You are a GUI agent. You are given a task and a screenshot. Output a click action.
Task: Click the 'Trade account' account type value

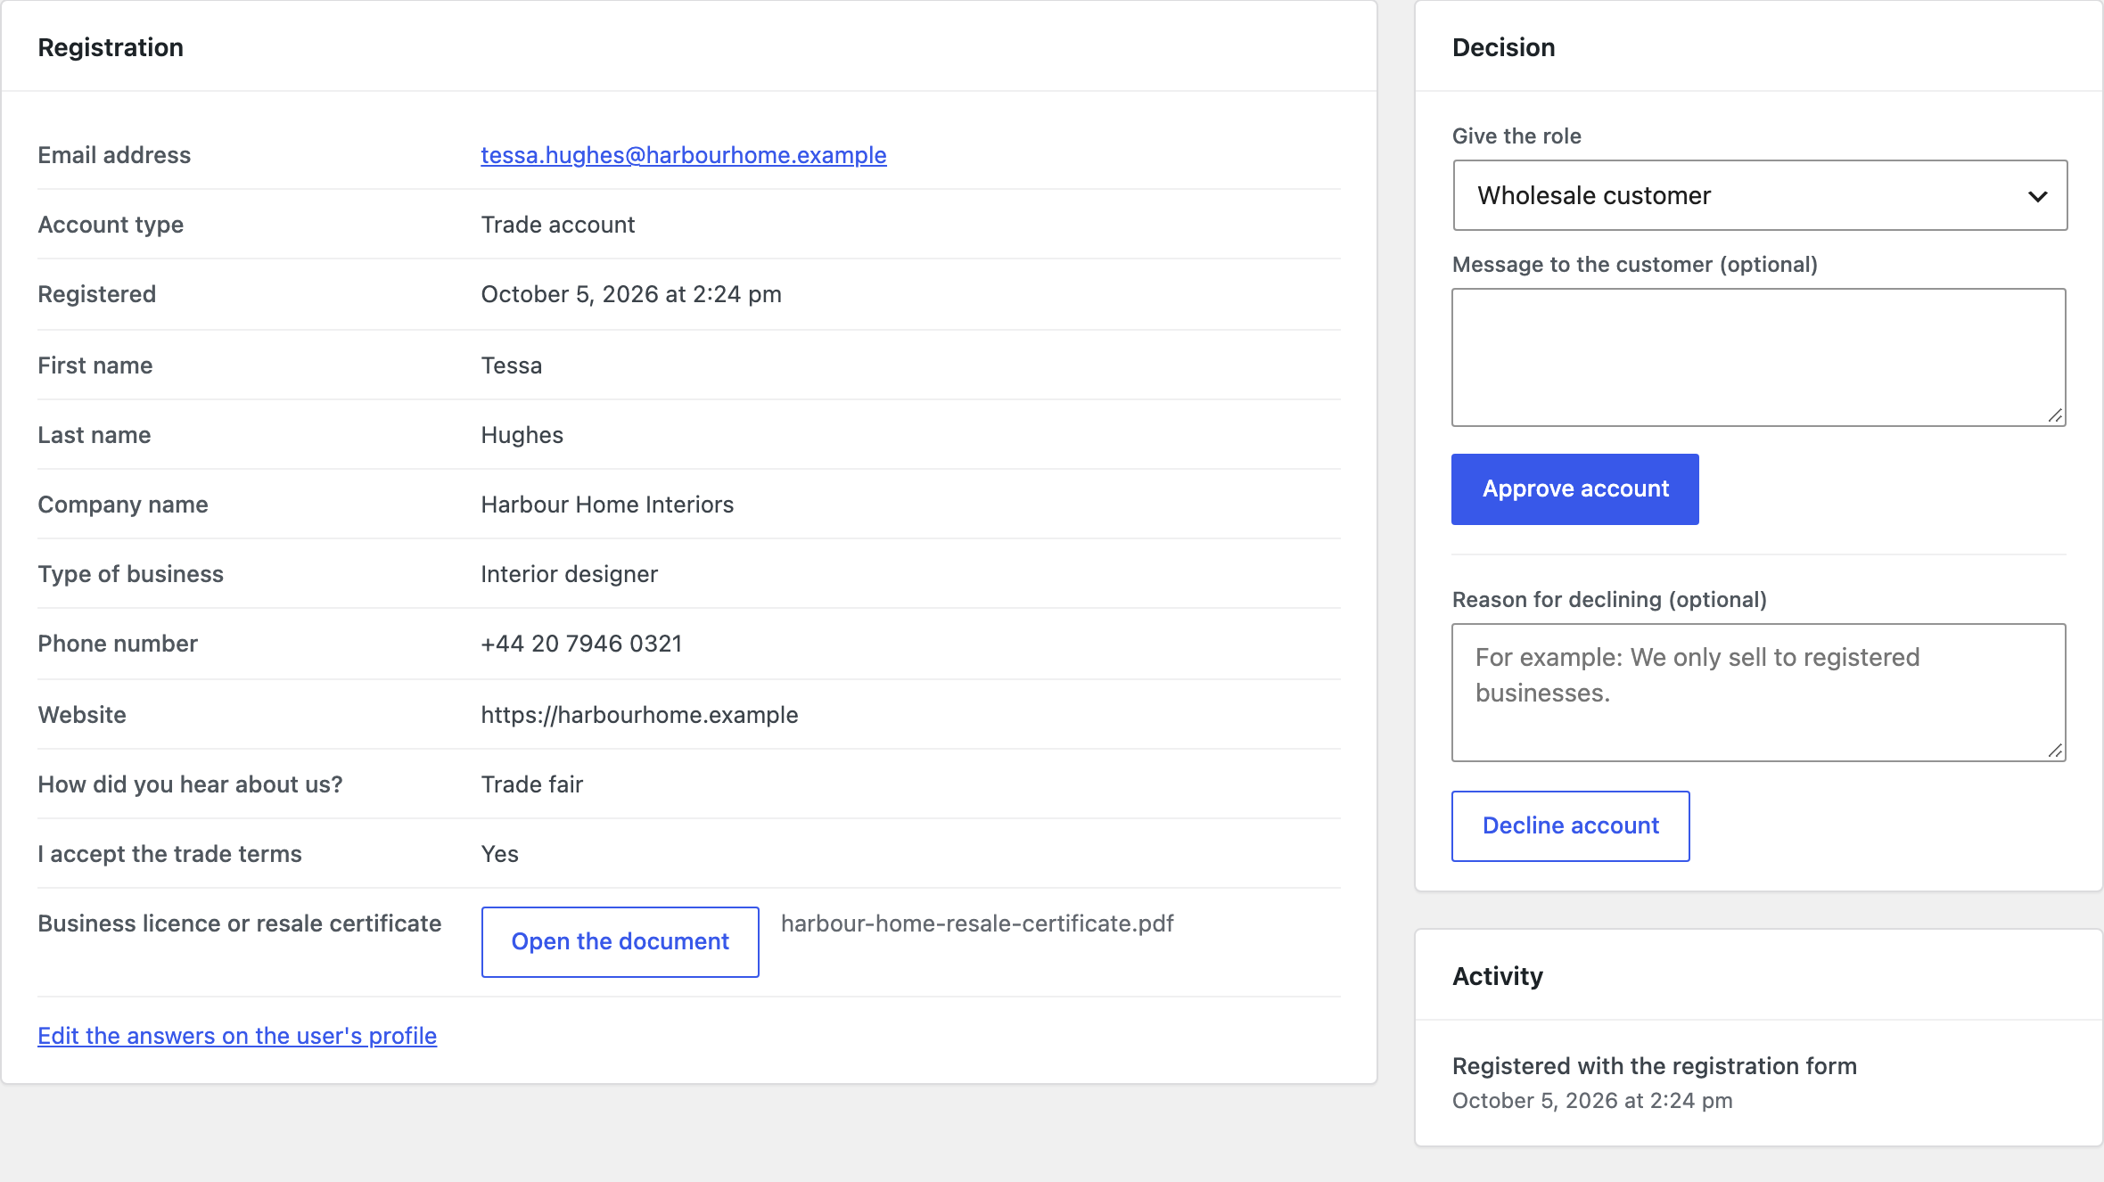(557, 225)
